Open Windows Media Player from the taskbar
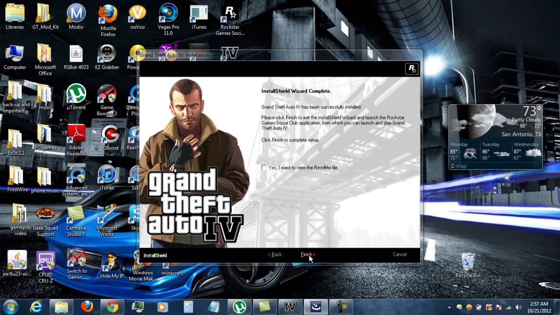 coord(163,307)
